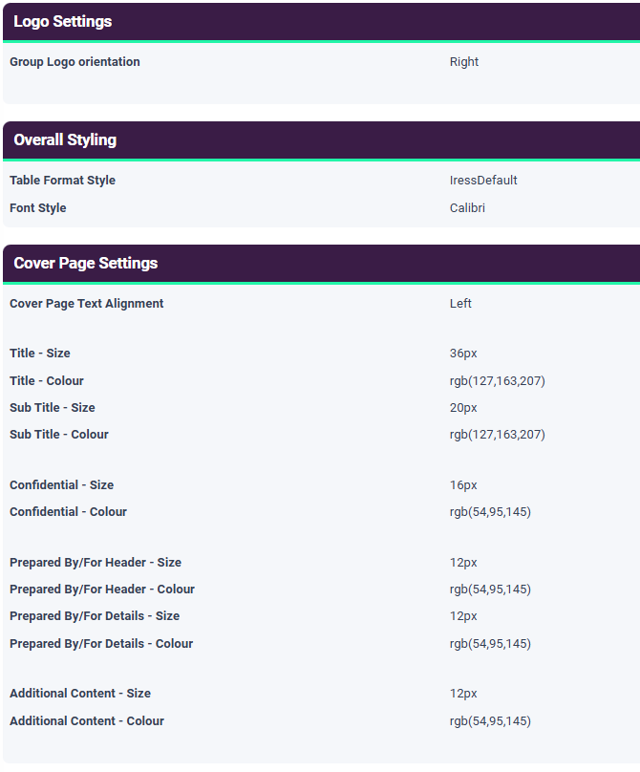The image size is (640, 772).
Task: Select the Sub Title - Colour rgb value
Action: coord(497,435)
